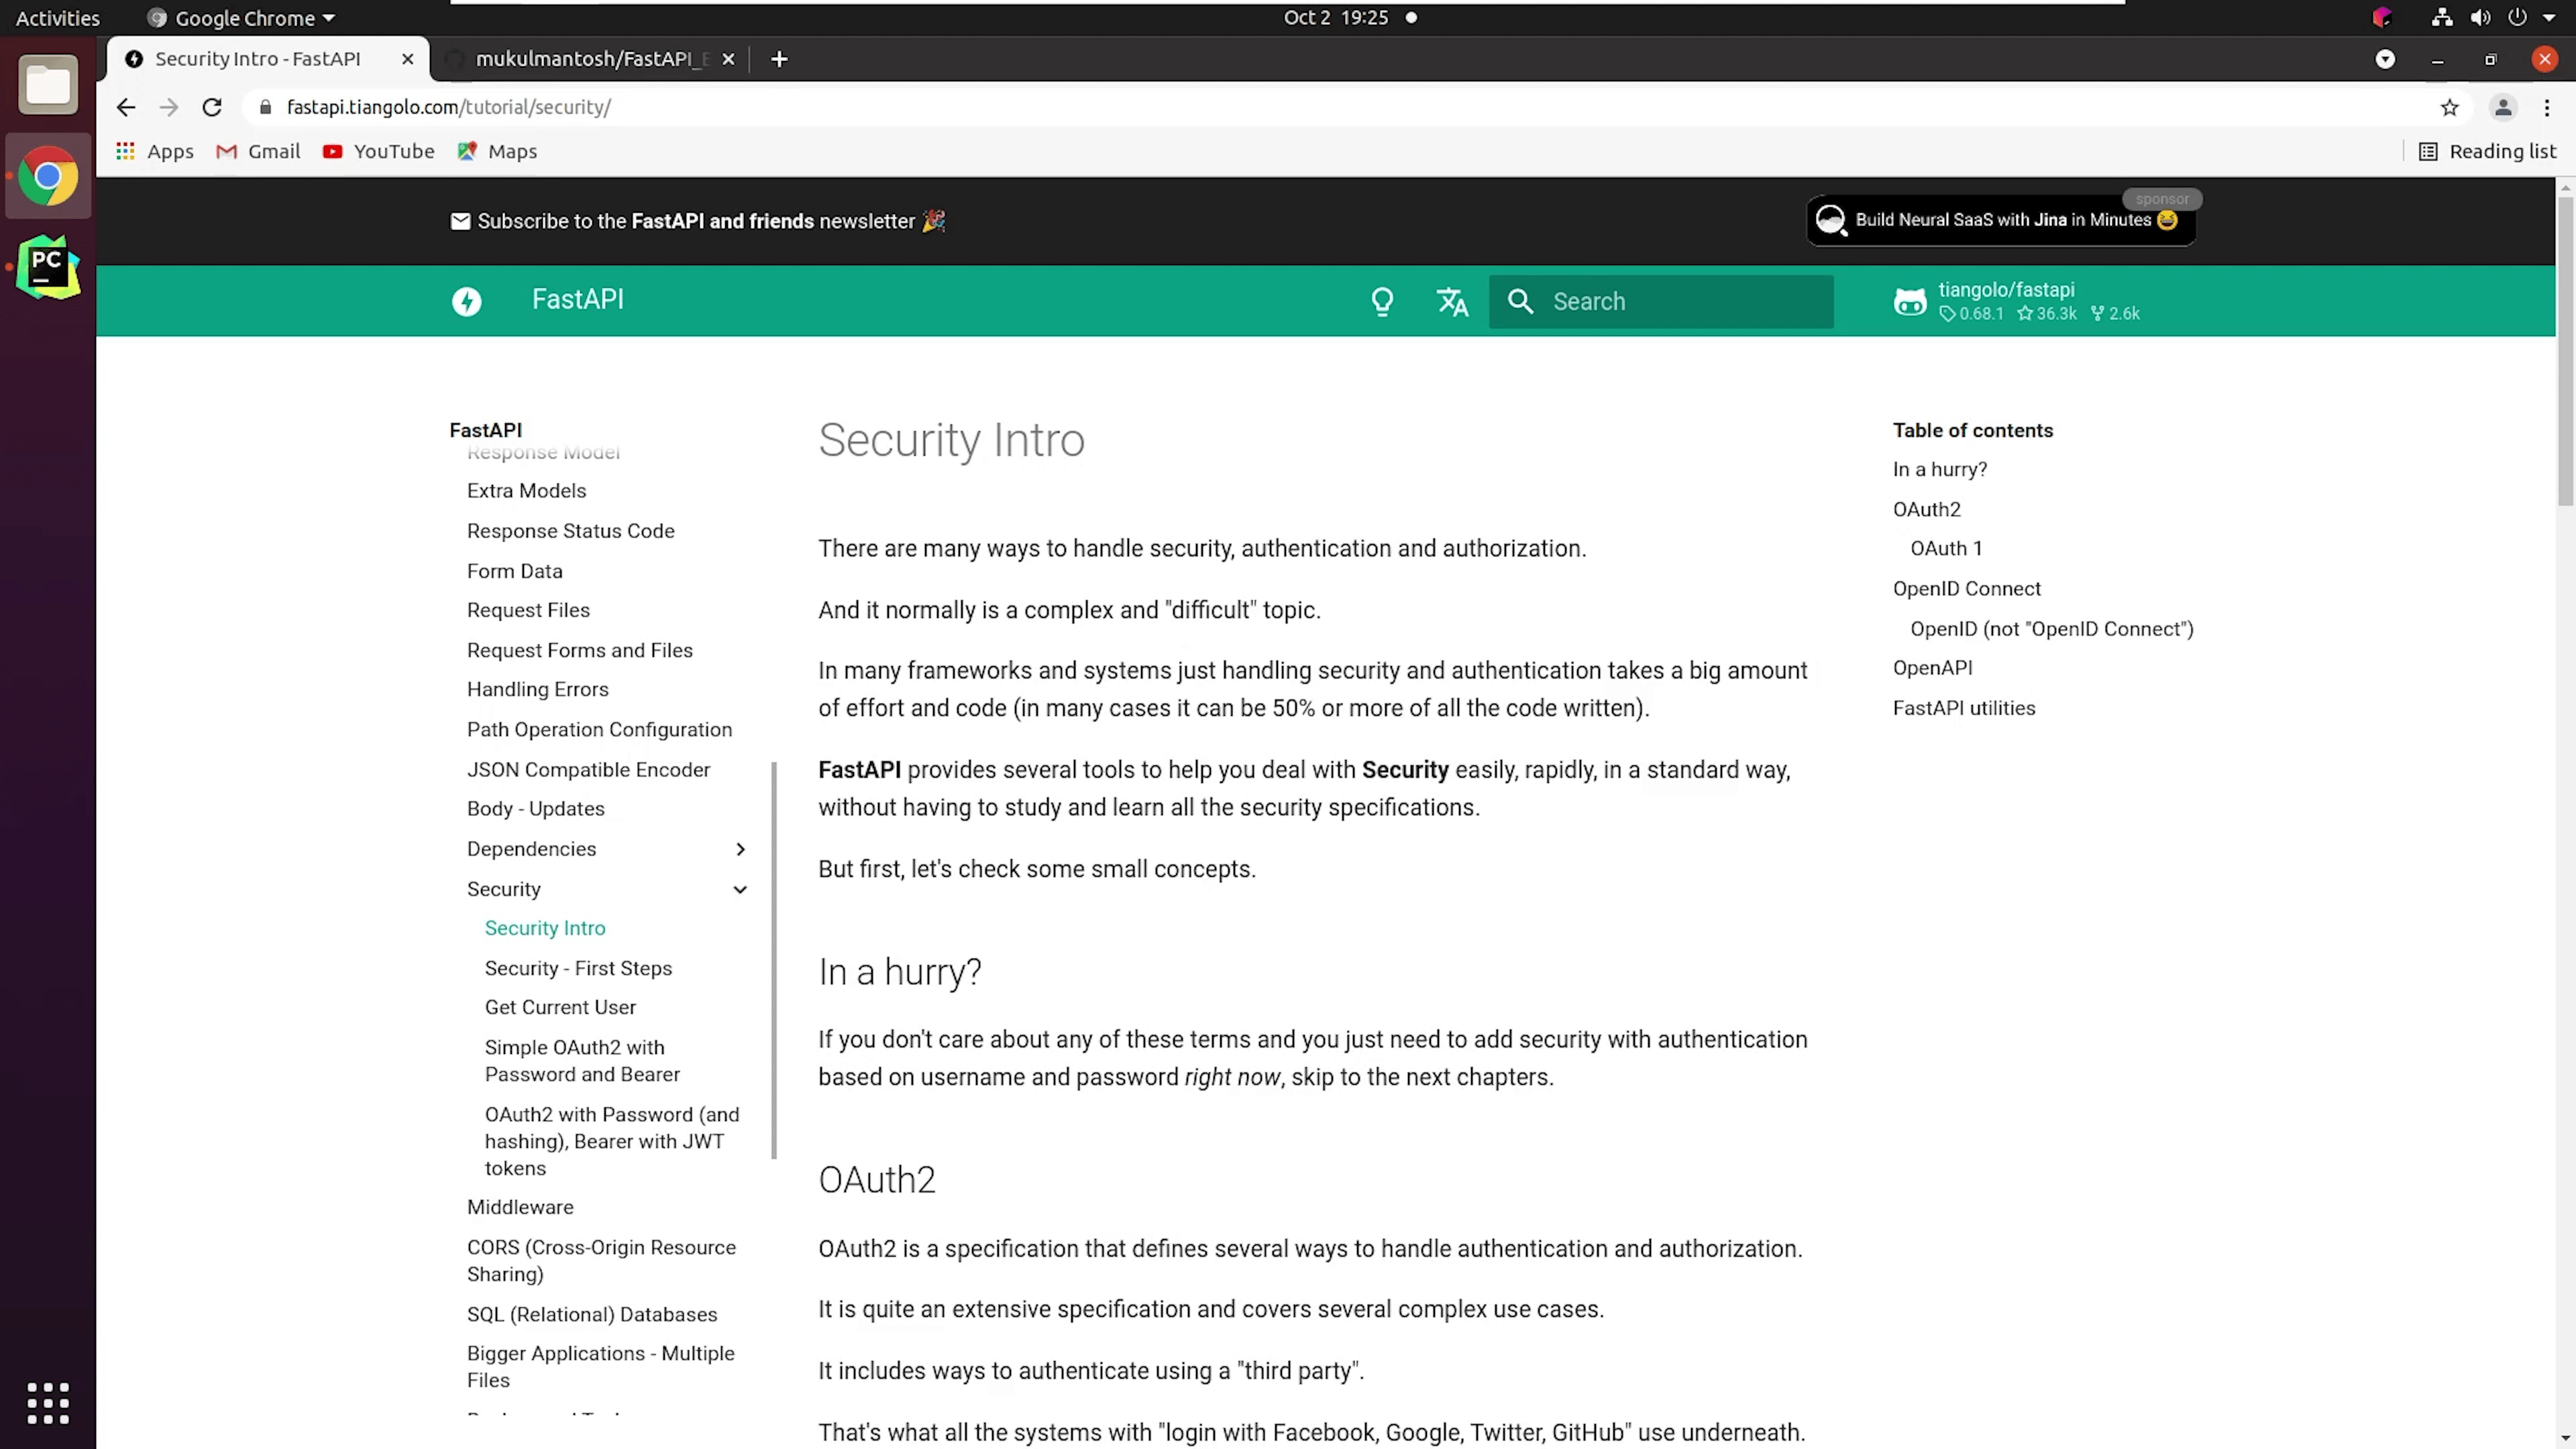This screenshot has width=2576, height=1449.
Task: Click the GitHub cat repository icon
Action: pos(1909,301)
